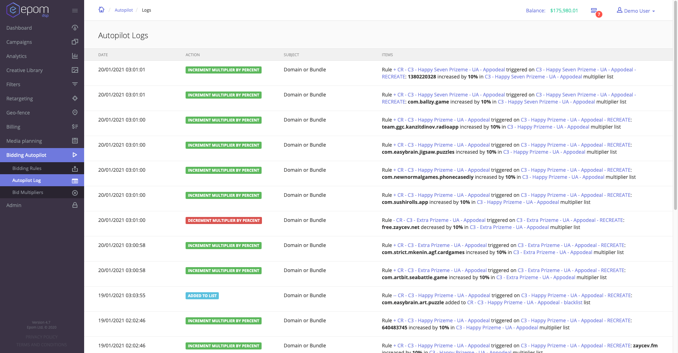Select Bidding Rules submenu item

point(42,168)
